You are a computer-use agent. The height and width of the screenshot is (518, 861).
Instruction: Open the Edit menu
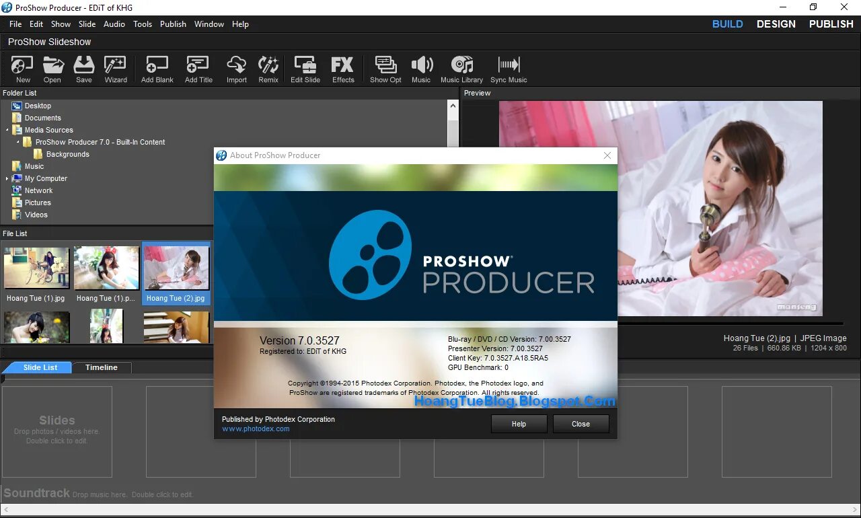(36, 24)
